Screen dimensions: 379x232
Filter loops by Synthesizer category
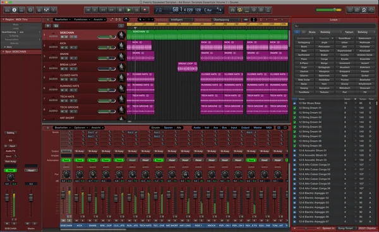304,55
